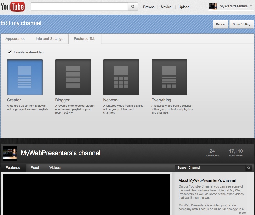255x215 pixels.
Task: Click the magnifying glass search button
Action: click(133, 7)
